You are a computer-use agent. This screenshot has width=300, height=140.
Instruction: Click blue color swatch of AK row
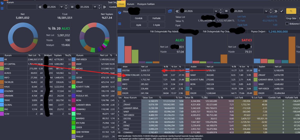coord(2,60)
